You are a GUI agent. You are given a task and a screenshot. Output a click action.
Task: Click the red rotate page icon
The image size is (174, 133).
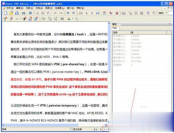click(111, 13)
